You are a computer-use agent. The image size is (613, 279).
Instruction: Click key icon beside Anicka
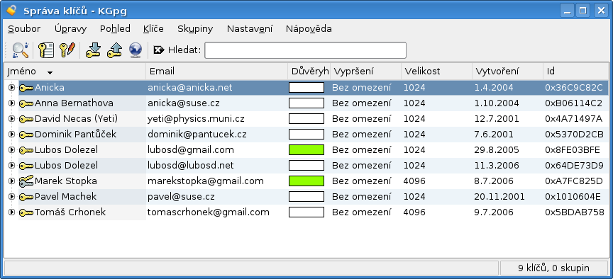coord(26,89)
